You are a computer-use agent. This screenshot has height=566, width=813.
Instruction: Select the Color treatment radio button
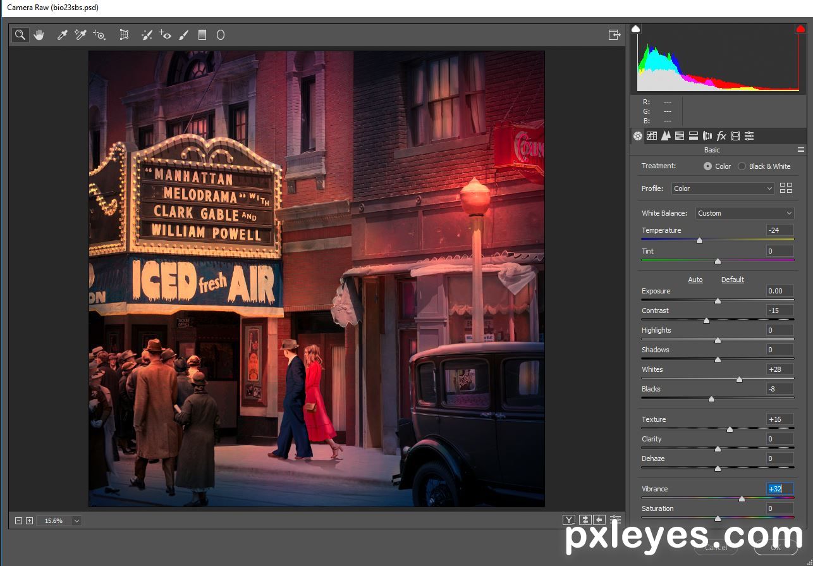pyautogui.click(x=707, y=166)
